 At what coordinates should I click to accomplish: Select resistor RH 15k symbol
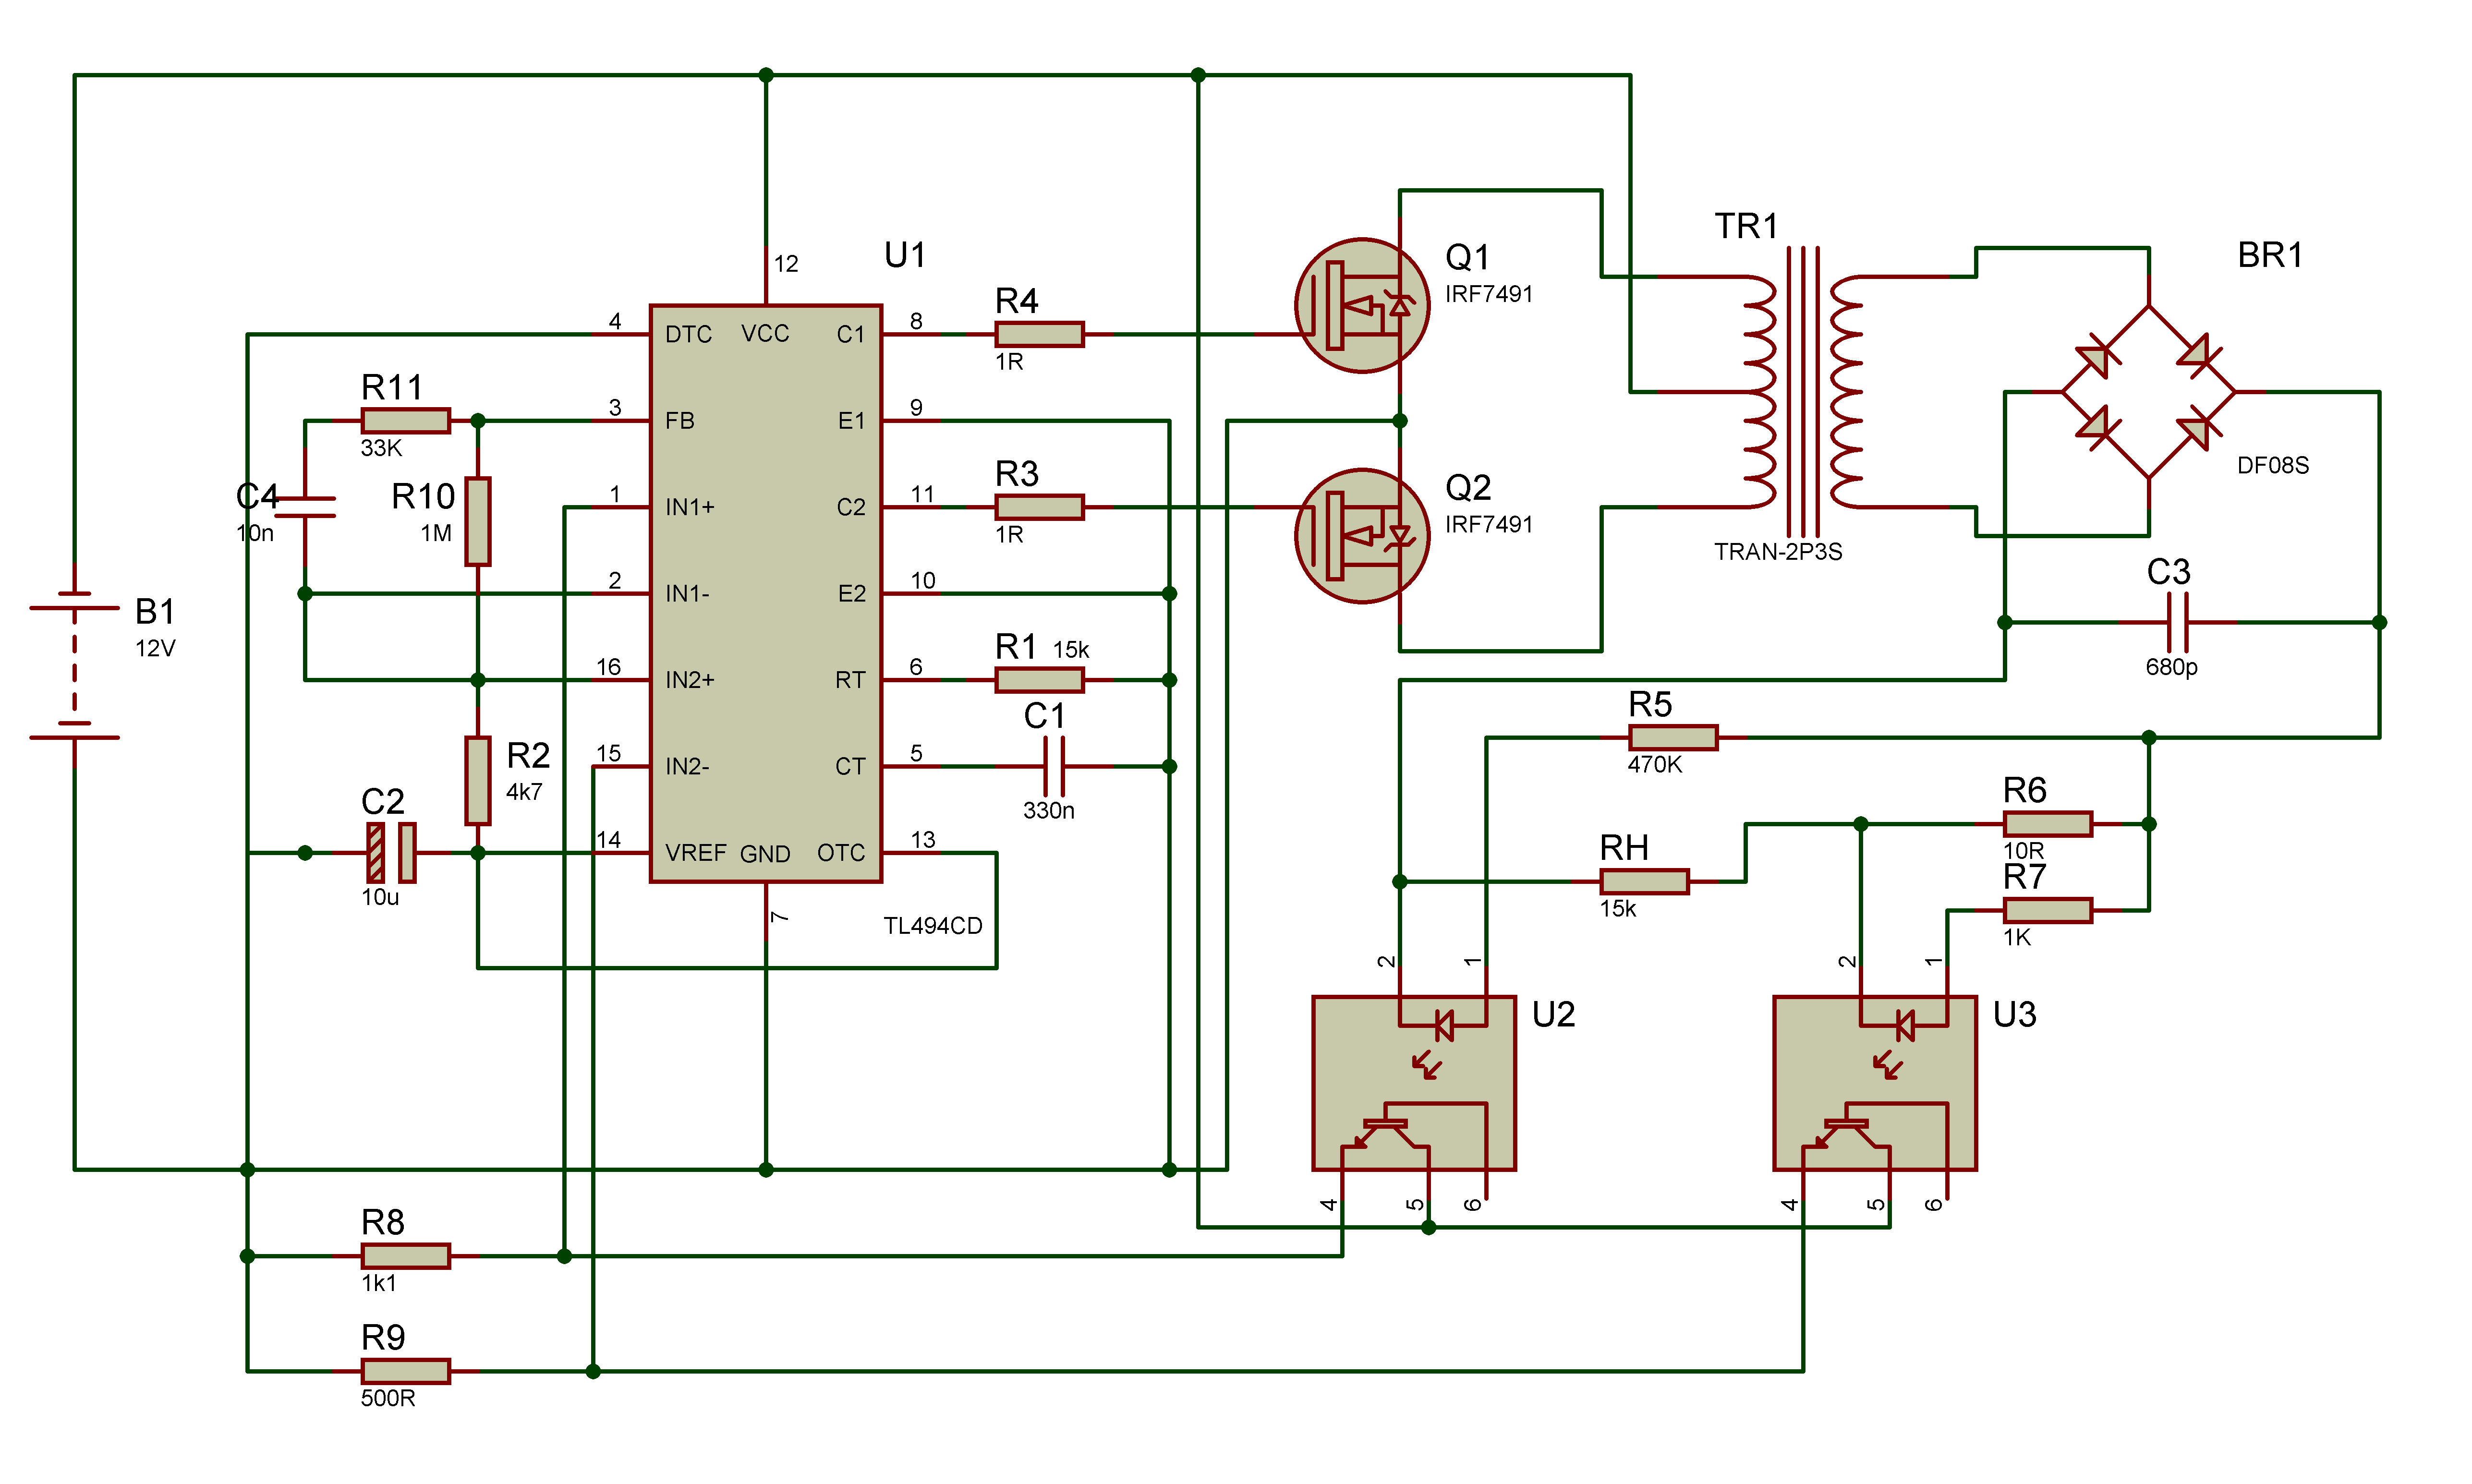[1644, 882]
